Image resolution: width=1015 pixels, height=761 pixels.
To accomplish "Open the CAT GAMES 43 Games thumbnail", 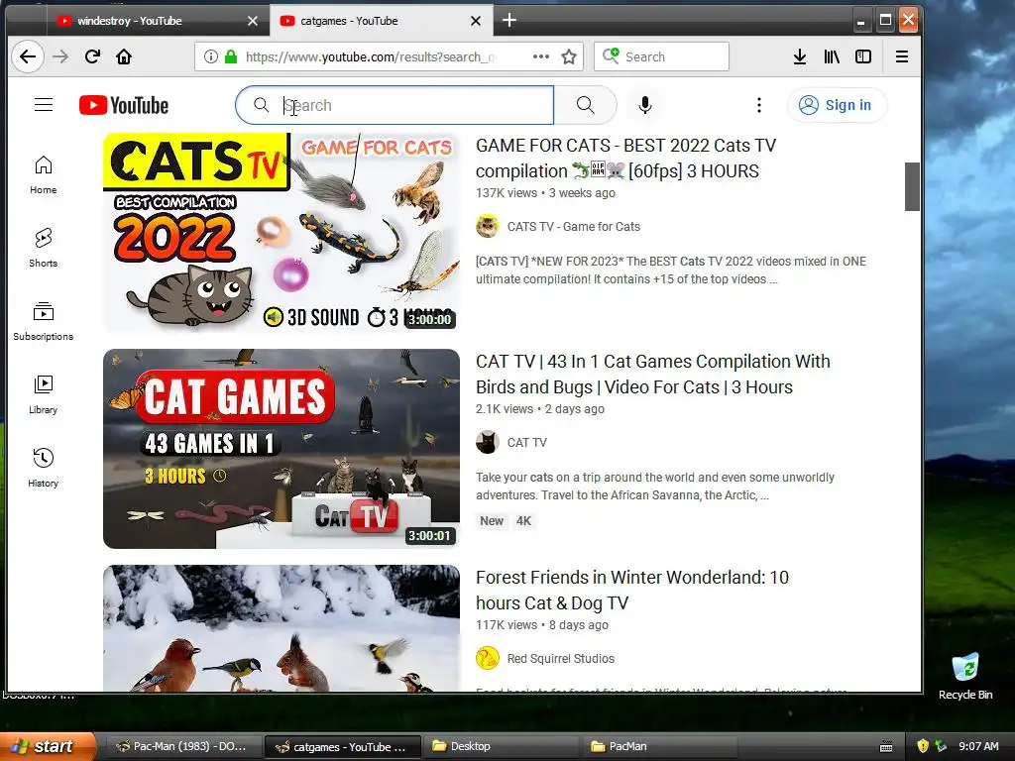I will (282, 449).
